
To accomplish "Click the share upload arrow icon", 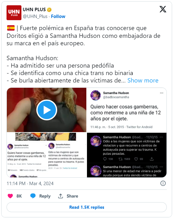I will [x=61, y=196].
